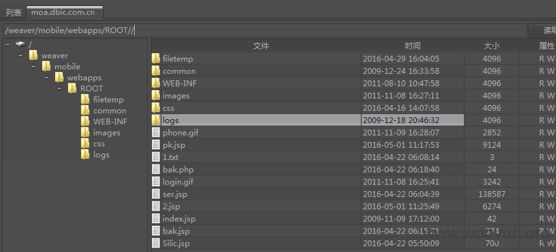Sort by the 大小 column header
The width and height of the screenshot is (556, 252).
pyautogui.click(x=492, y=46)
